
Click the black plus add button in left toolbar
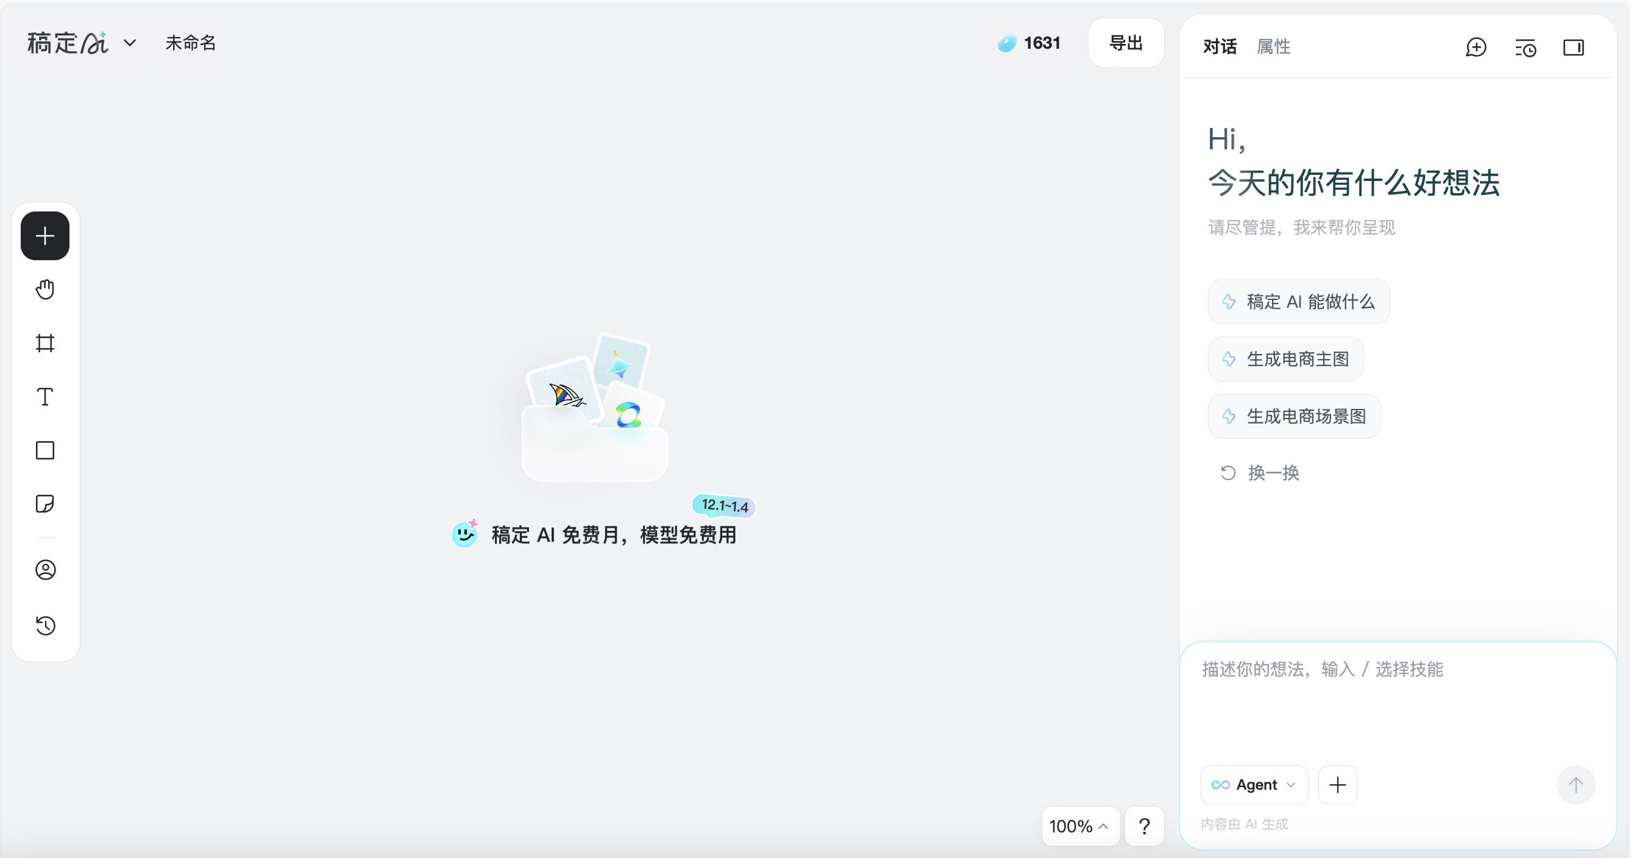tap(45, 236)
